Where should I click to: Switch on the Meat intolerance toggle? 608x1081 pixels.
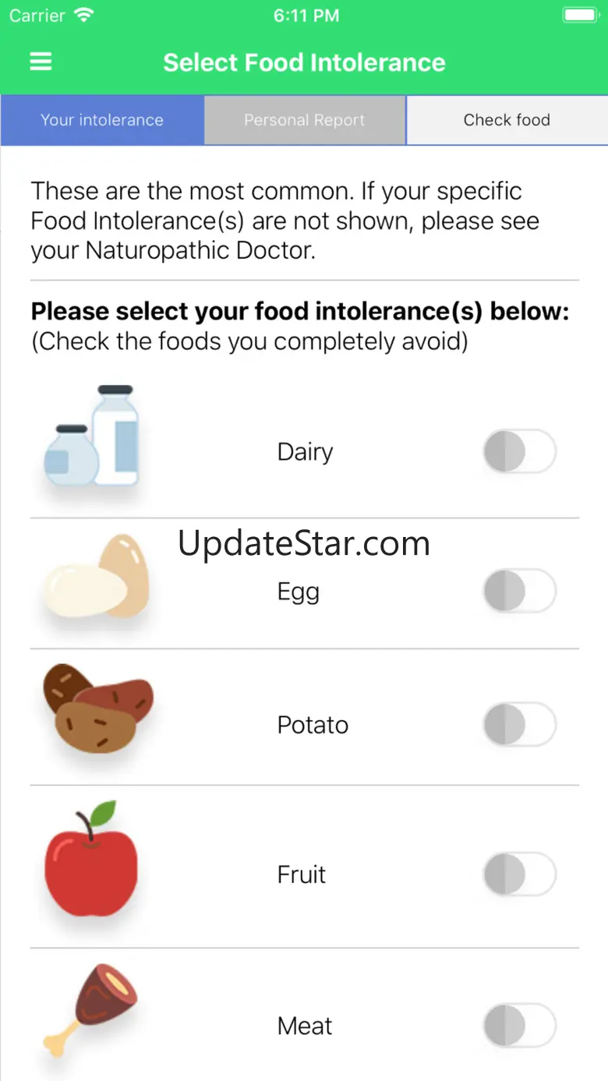coord(519,1026)
